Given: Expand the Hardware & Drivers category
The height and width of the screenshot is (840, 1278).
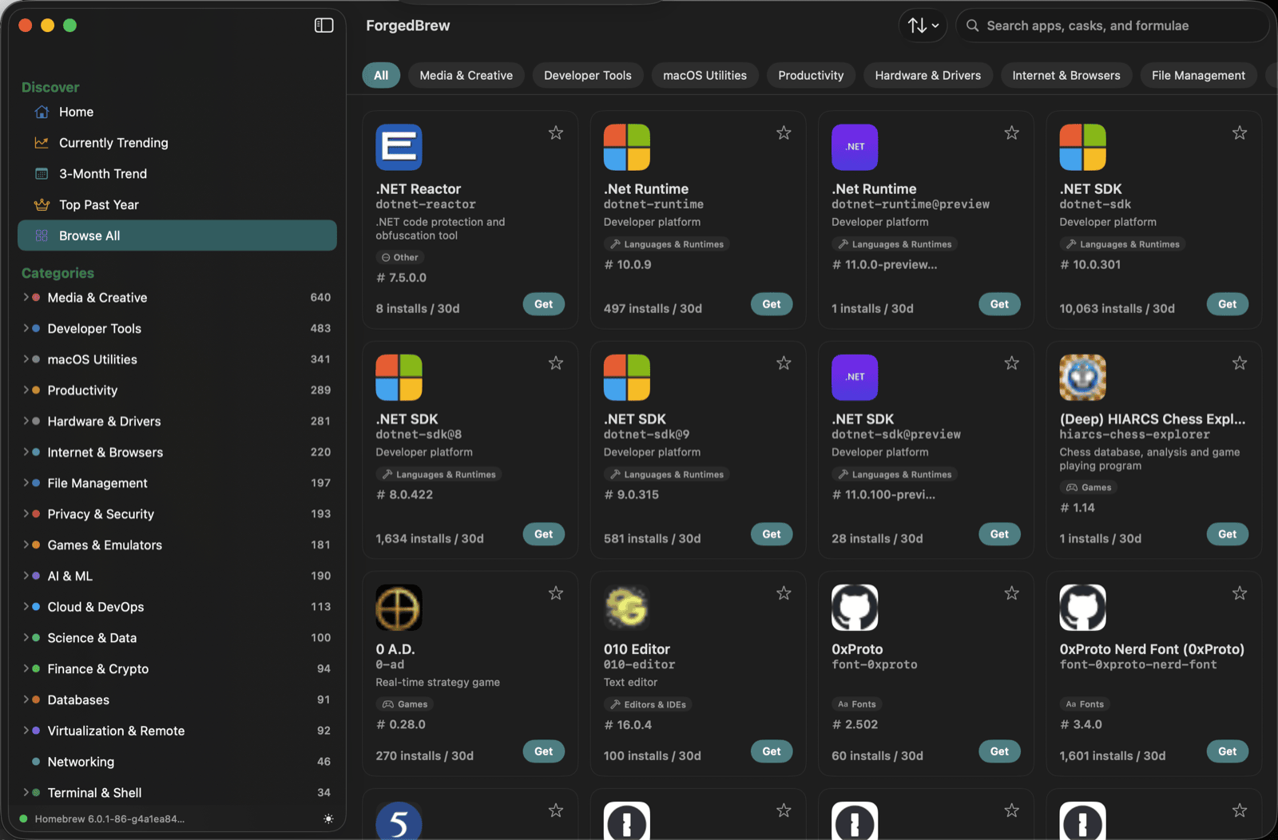Looking at the screenshot, I should 26,421.
